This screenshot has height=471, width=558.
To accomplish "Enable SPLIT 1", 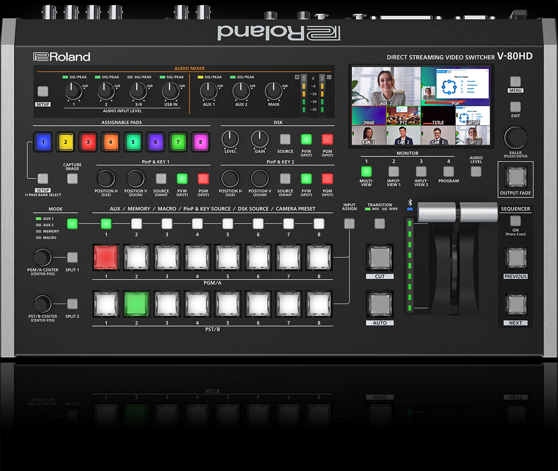I will 71,258.
